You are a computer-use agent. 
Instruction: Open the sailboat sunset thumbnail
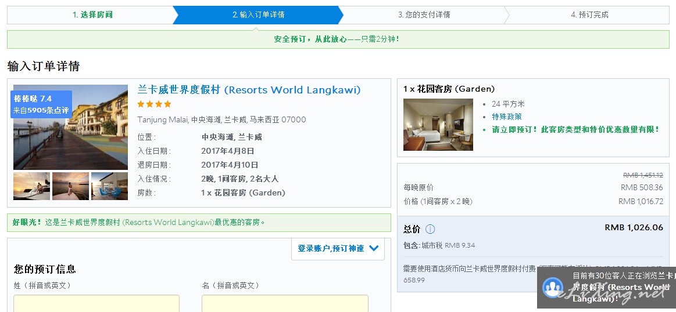tap(32, 186)
